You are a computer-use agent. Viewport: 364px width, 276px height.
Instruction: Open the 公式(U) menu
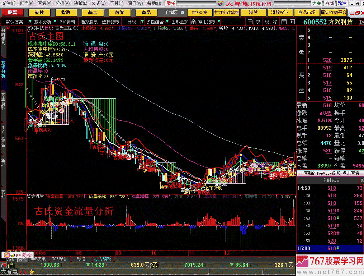pos(99,3)
